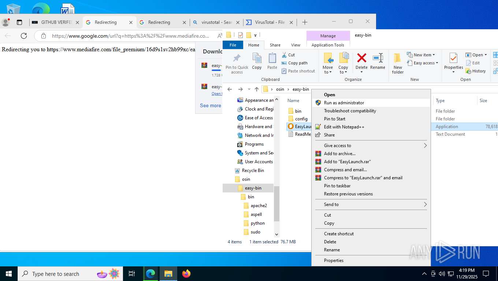This screenshot has height=281, width=498.
Task: Click osin in the address breadcrumb
Action: click(280, 89)
